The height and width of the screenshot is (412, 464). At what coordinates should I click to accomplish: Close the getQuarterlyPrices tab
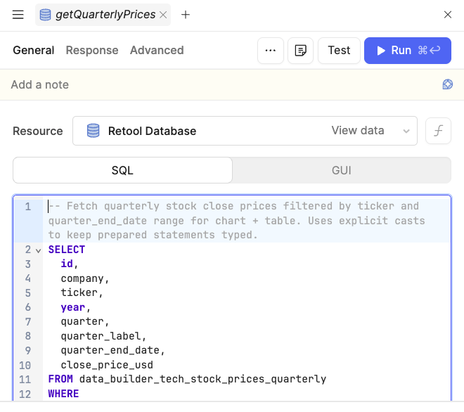coord(163,15)
